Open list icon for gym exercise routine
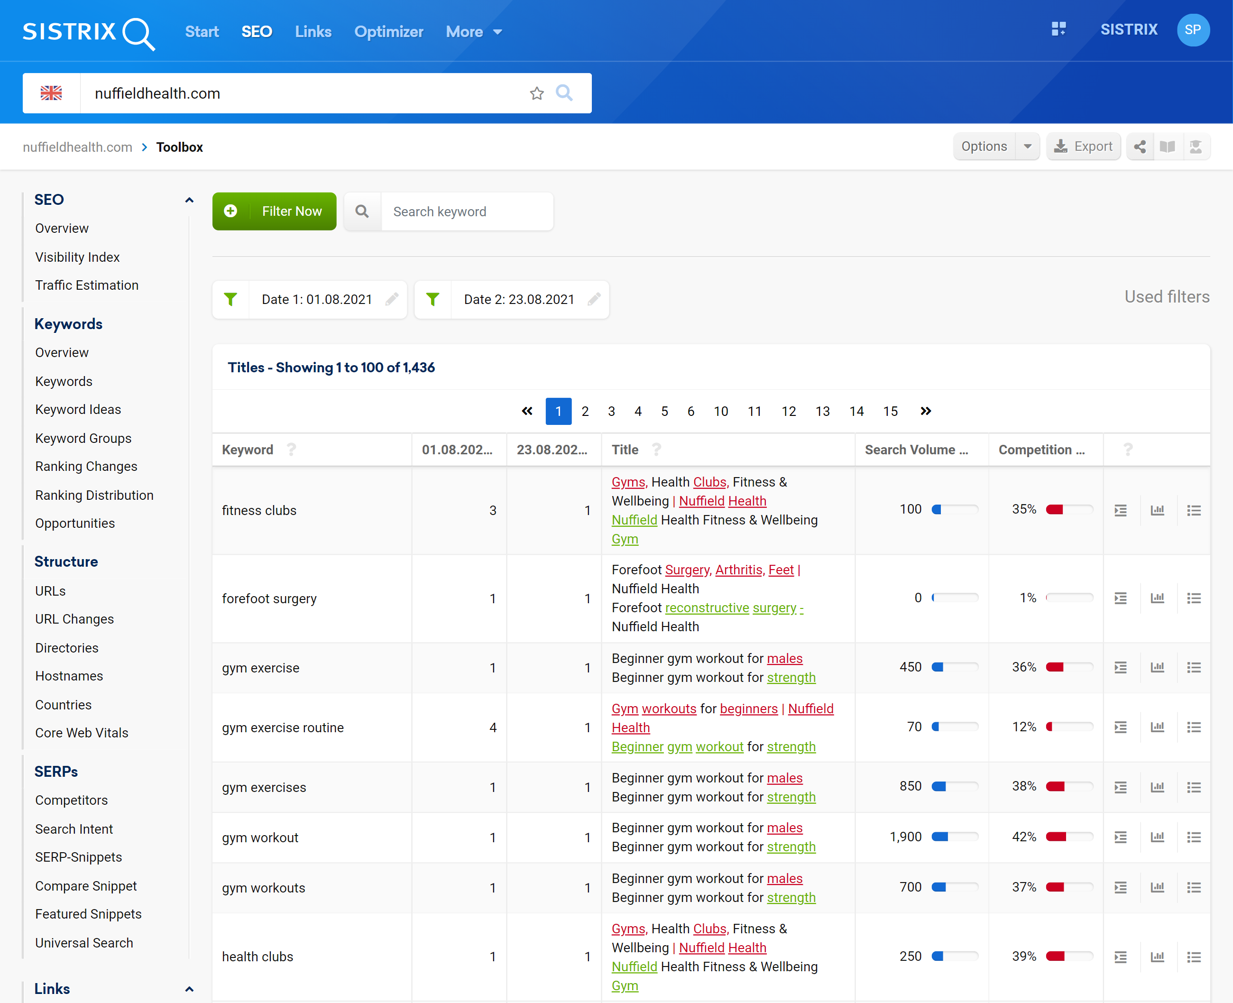 1194,727
